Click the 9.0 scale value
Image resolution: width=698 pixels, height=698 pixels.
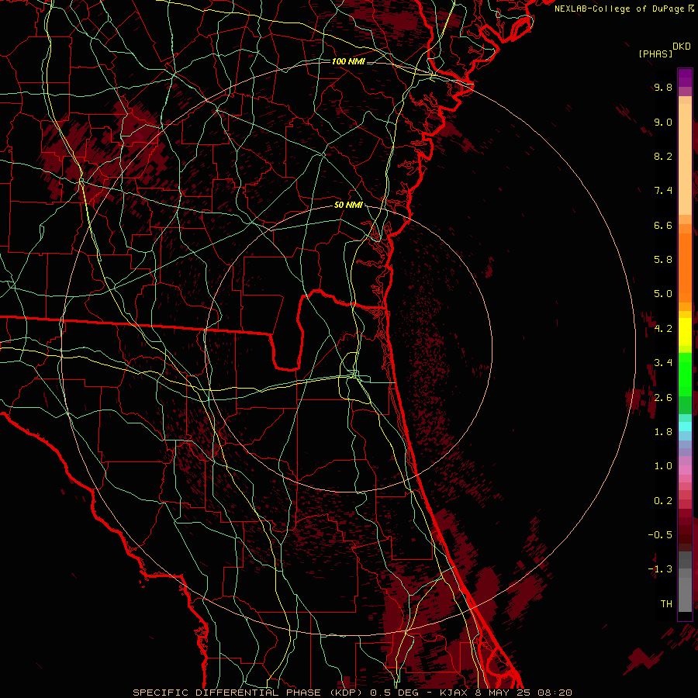[x=663, y=122]
